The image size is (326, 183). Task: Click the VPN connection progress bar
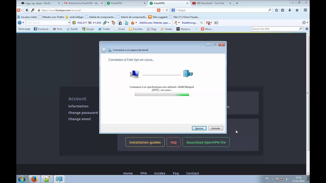(162, 95)
